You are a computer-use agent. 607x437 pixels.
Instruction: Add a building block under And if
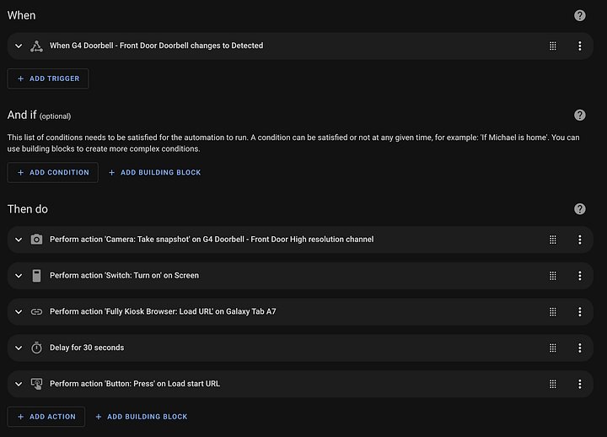pos(154,172)
